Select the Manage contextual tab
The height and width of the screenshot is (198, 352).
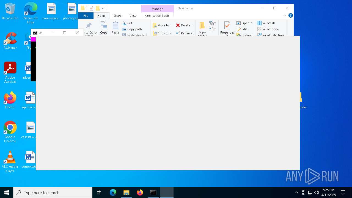pos(157,9)
